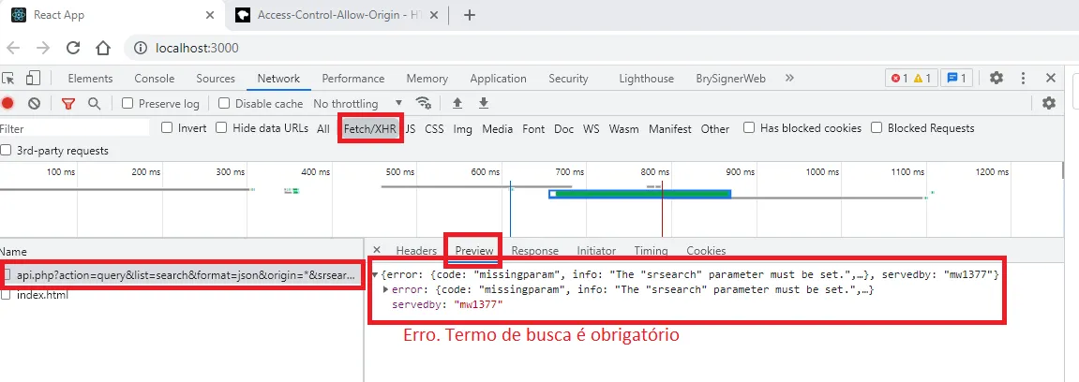The image size is (1079, 382).
Task: Click the green request bar in timeline overview
Action: (640, 194)
